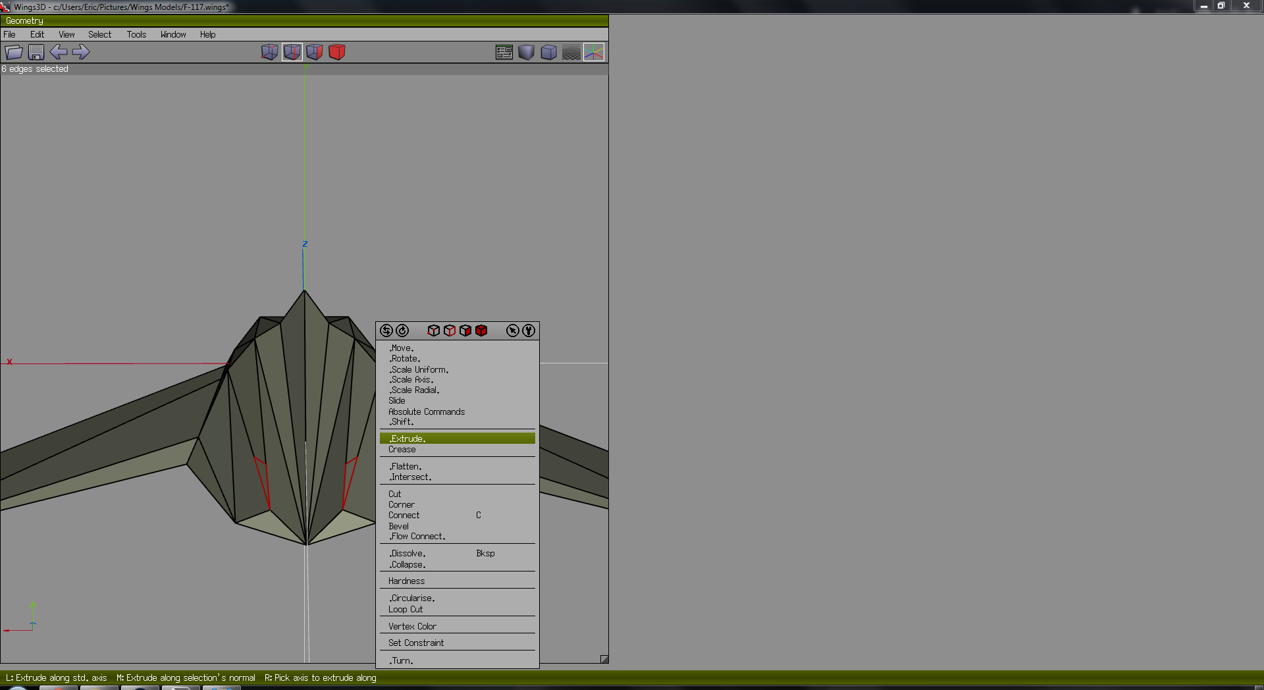Click 'R: Pick axis to extrude along' hint
1264x690 pixels.
click(321, 677)
